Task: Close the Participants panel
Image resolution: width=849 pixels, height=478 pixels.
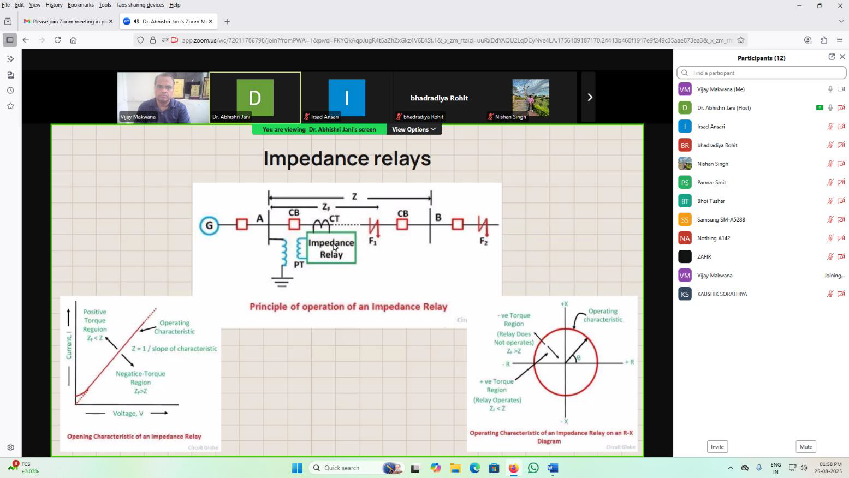Action: click(842, 57)
